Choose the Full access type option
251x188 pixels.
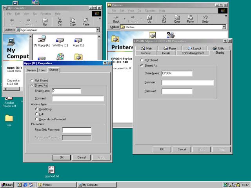(37, 114)
